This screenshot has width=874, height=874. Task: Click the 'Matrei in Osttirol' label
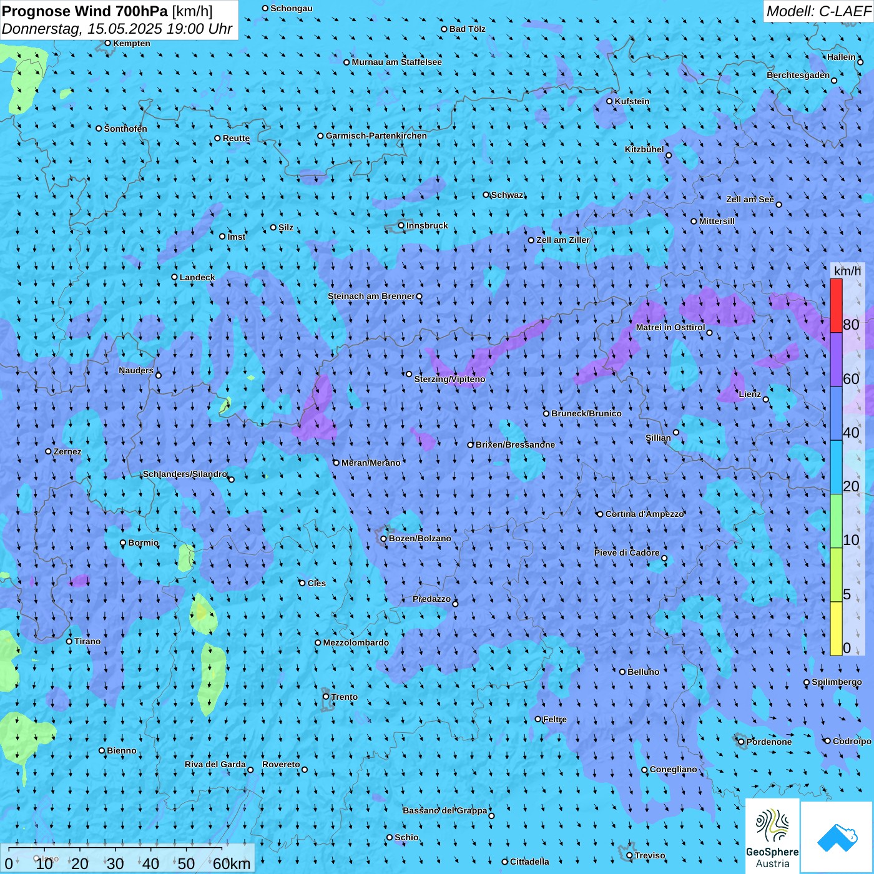point(670,327)
